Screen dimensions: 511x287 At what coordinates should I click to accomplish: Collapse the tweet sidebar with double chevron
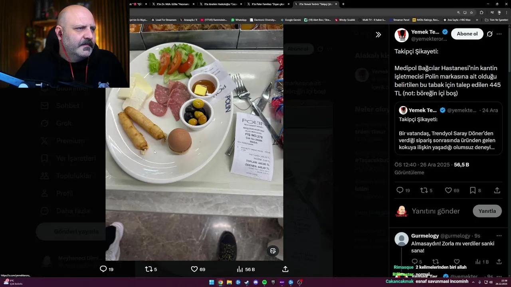coord(378,35)
